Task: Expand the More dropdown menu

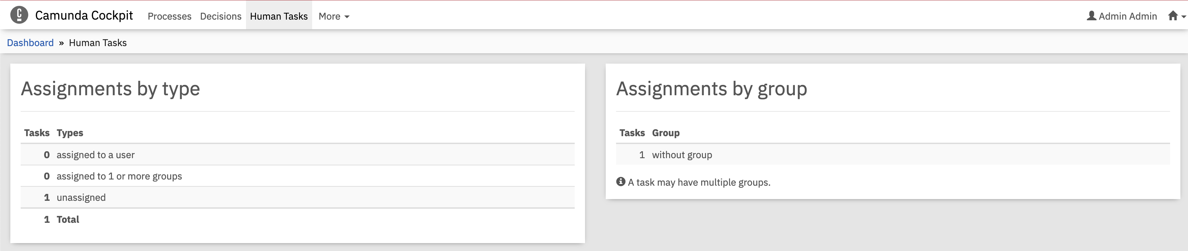Action: (334, 16)
